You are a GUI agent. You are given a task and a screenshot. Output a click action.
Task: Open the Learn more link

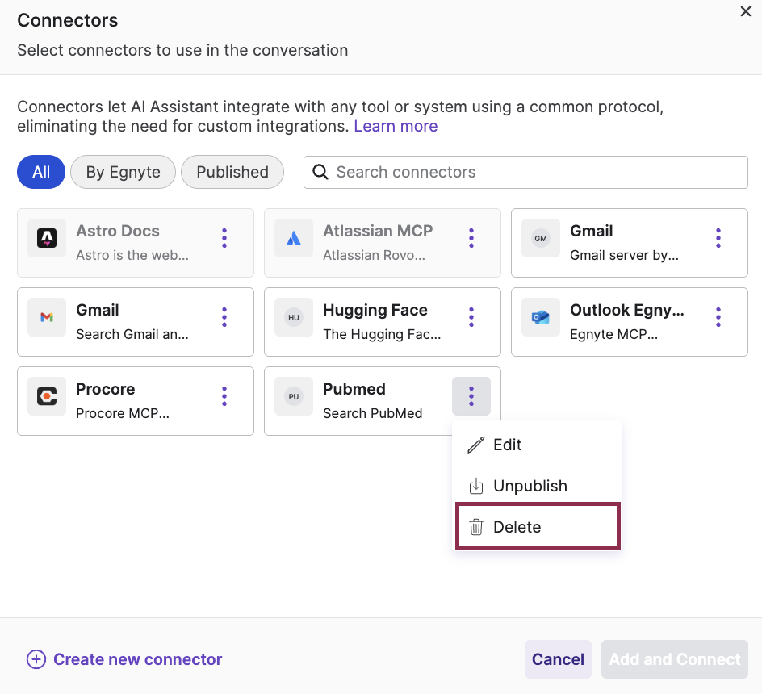click(x=396, y=126)
